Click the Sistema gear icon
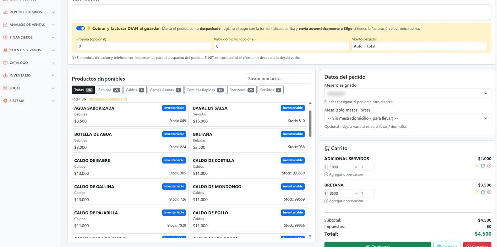497x247 pixels. 5,101
